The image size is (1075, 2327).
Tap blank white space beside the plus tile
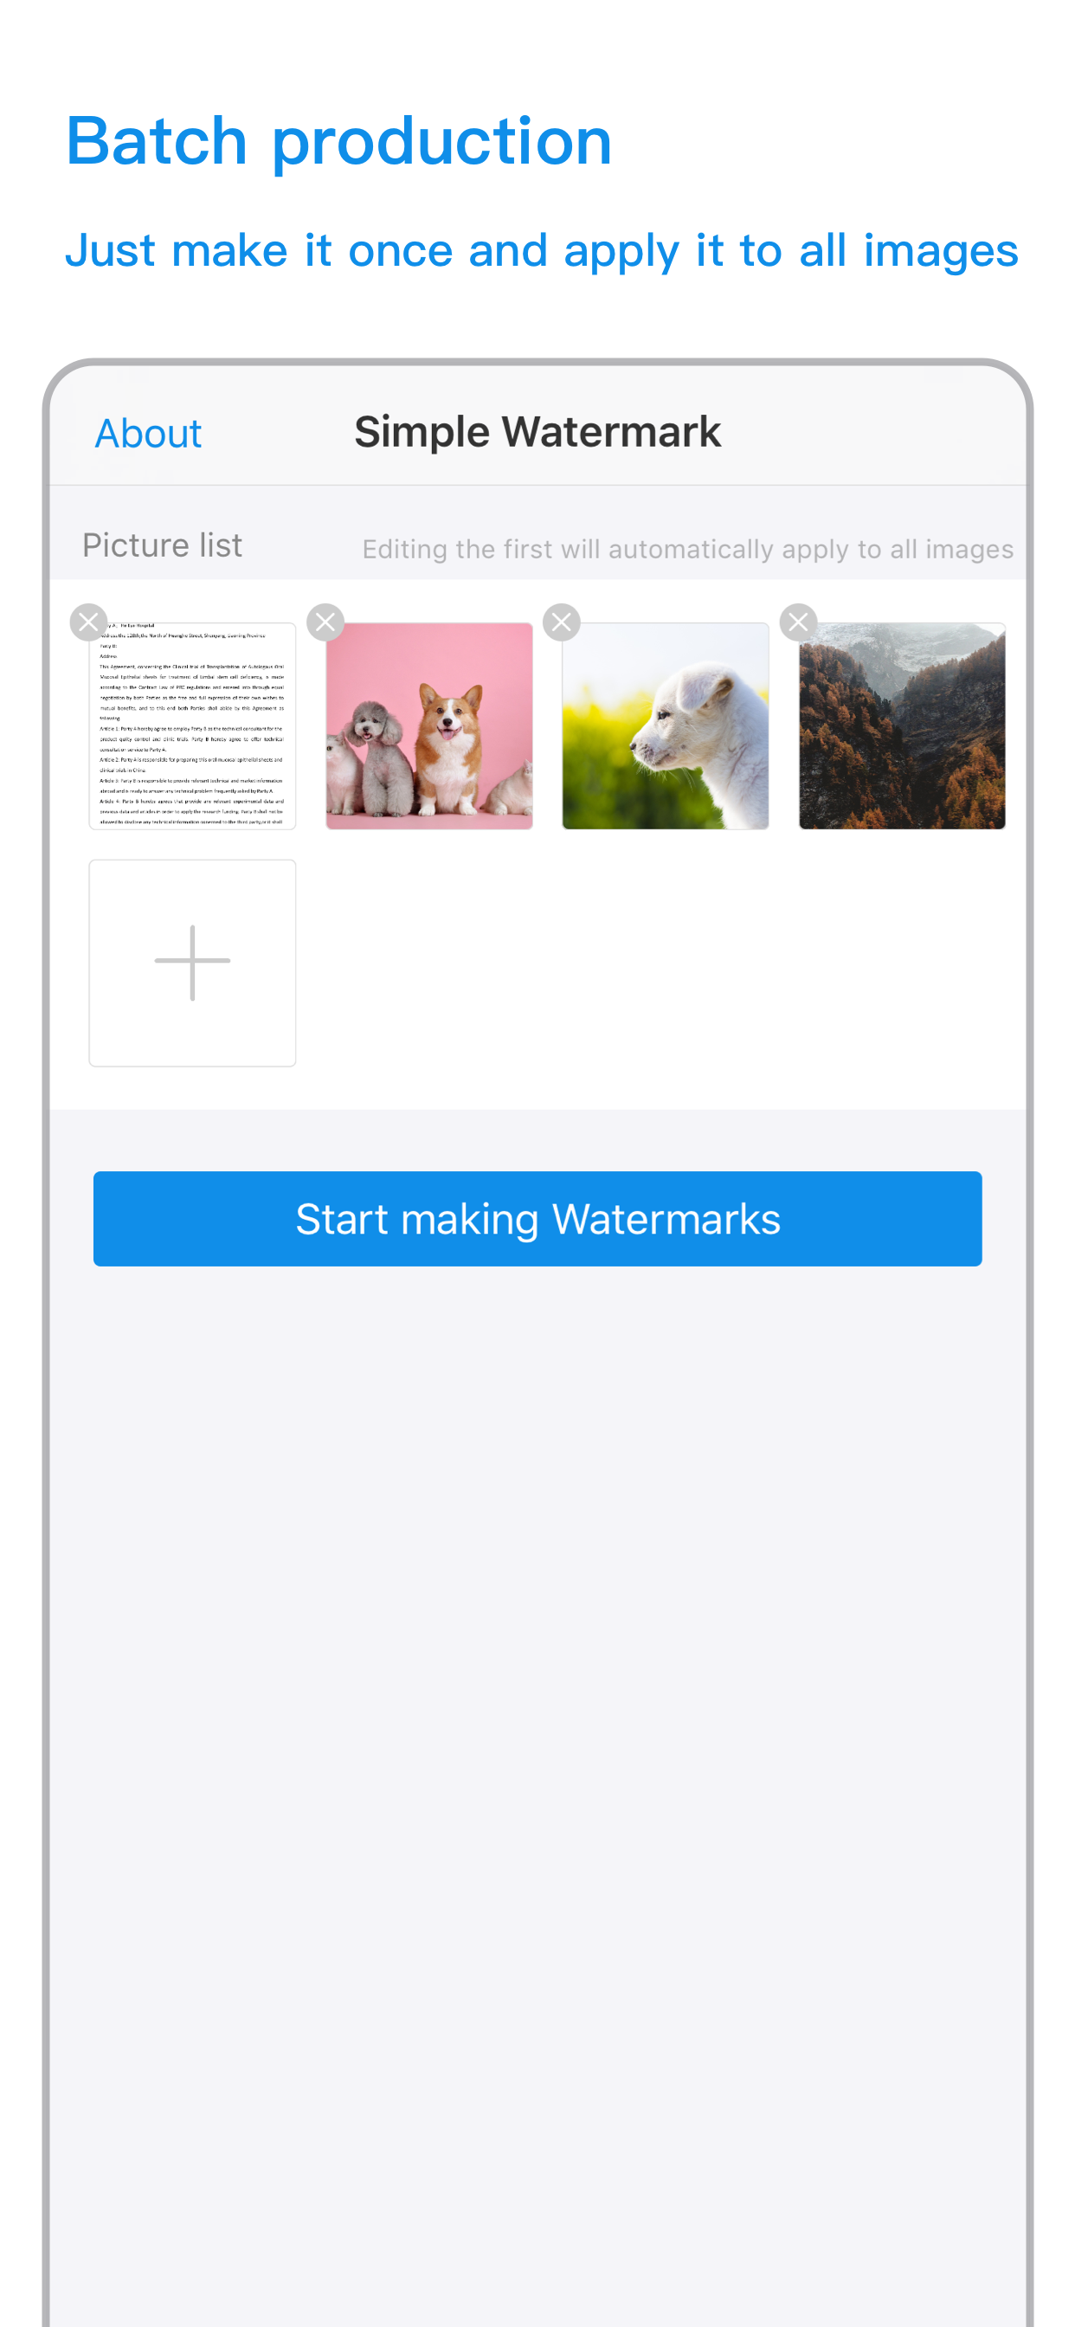660,962
